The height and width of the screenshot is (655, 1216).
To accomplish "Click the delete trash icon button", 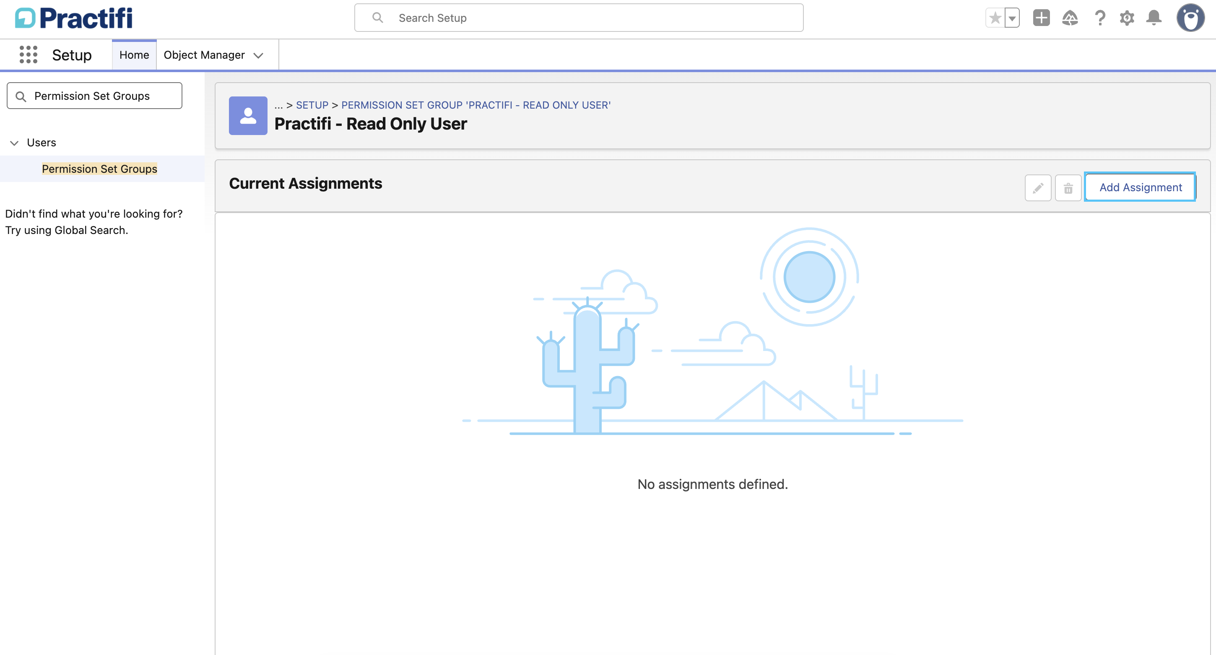I will coord(1068,188).
